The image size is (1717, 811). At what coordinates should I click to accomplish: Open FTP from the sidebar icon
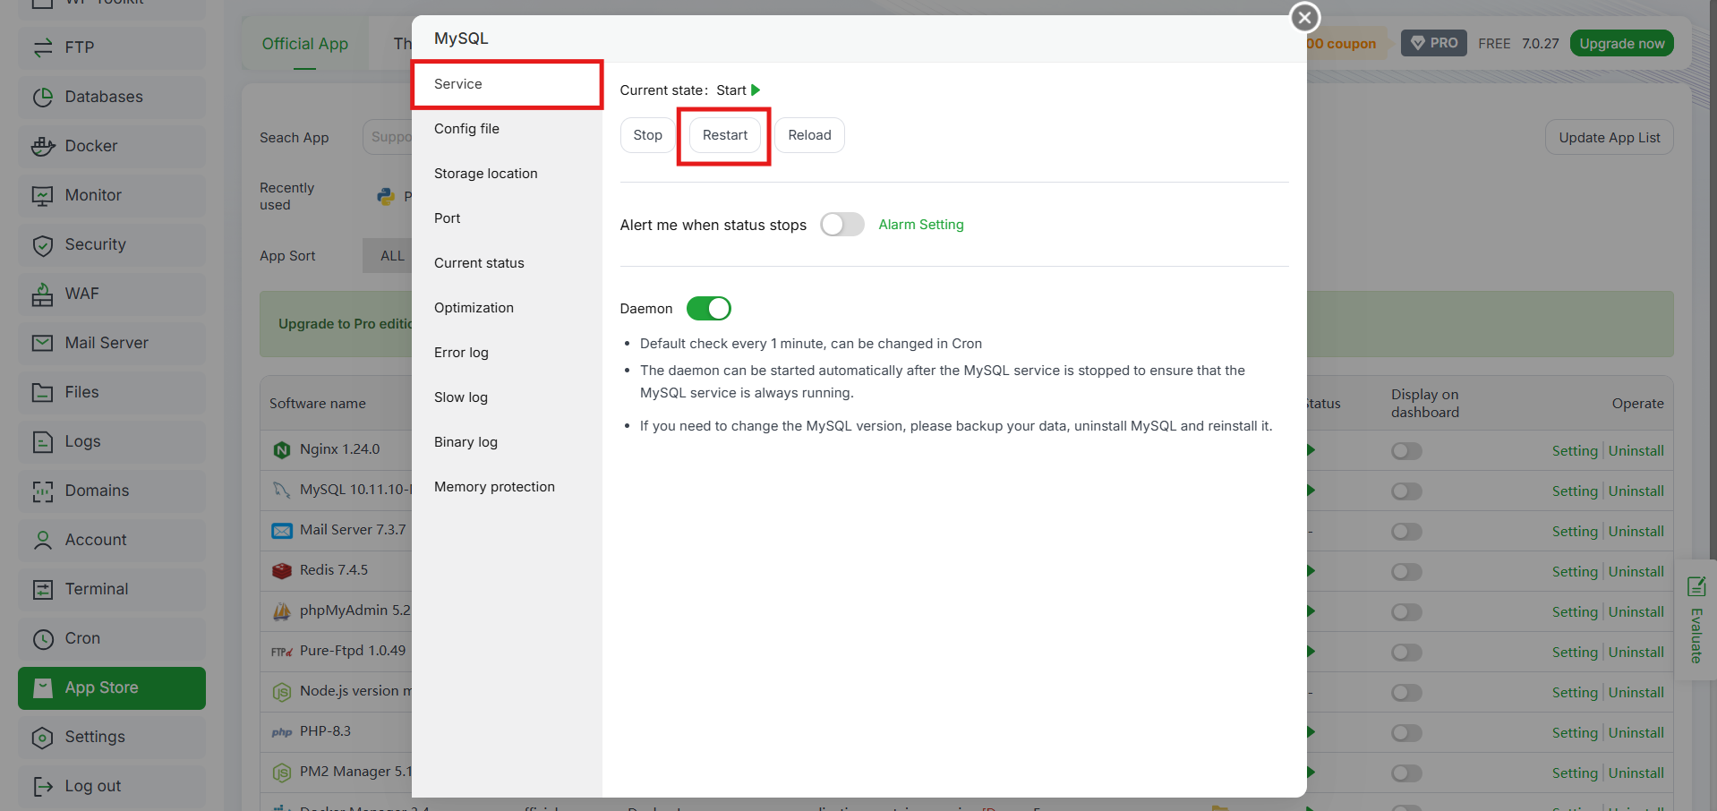[43, 47]
